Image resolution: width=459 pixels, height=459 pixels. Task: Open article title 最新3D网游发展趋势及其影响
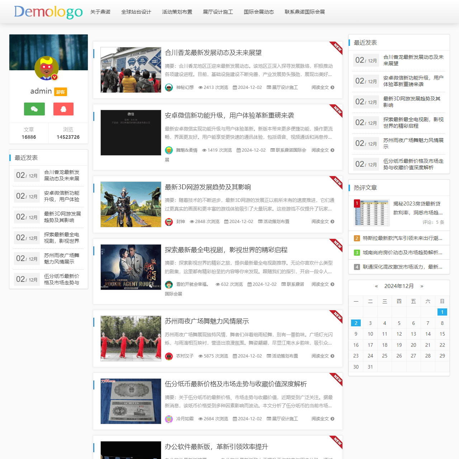point(208,187)
